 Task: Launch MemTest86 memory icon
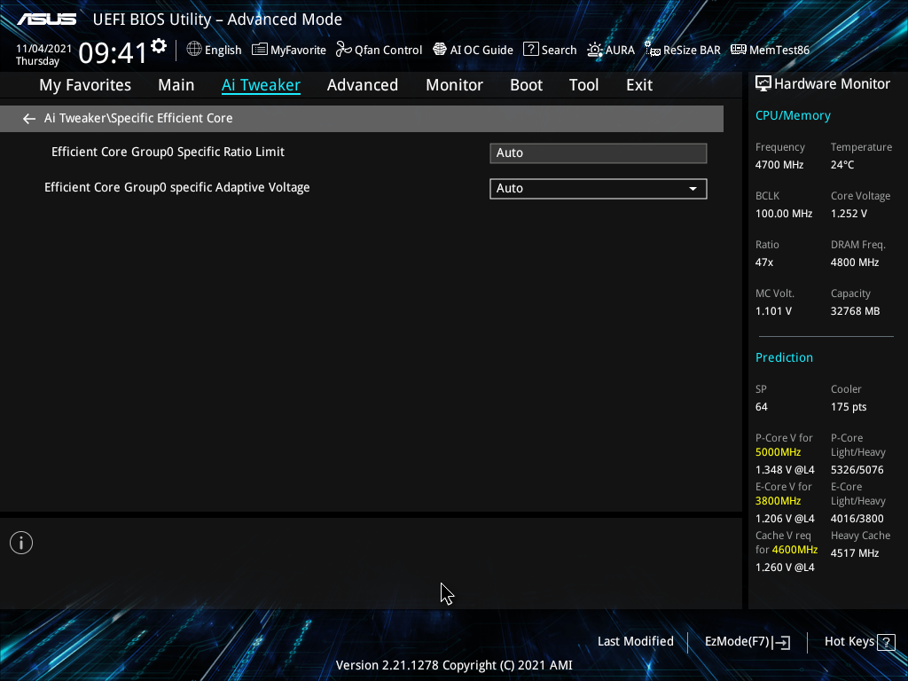(x=739, y=50)
